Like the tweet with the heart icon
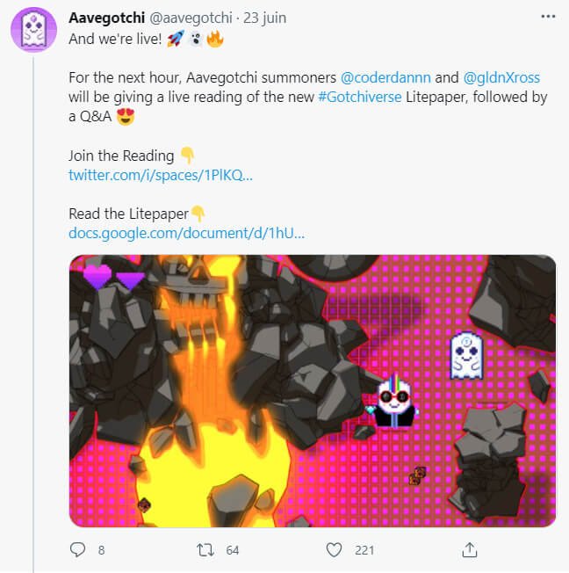The image size is (569, 573). click(x=334, y=549)
